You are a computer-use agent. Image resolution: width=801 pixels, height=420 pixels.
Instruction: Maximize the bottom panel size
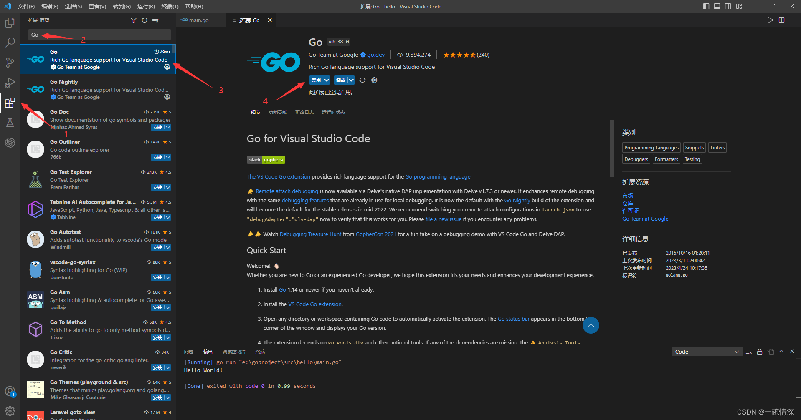(x=781, y=351)
